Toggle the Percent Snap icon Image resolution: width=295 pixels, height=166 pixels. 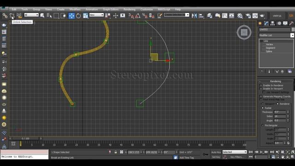pyautogui.click(x=145, y=16)
